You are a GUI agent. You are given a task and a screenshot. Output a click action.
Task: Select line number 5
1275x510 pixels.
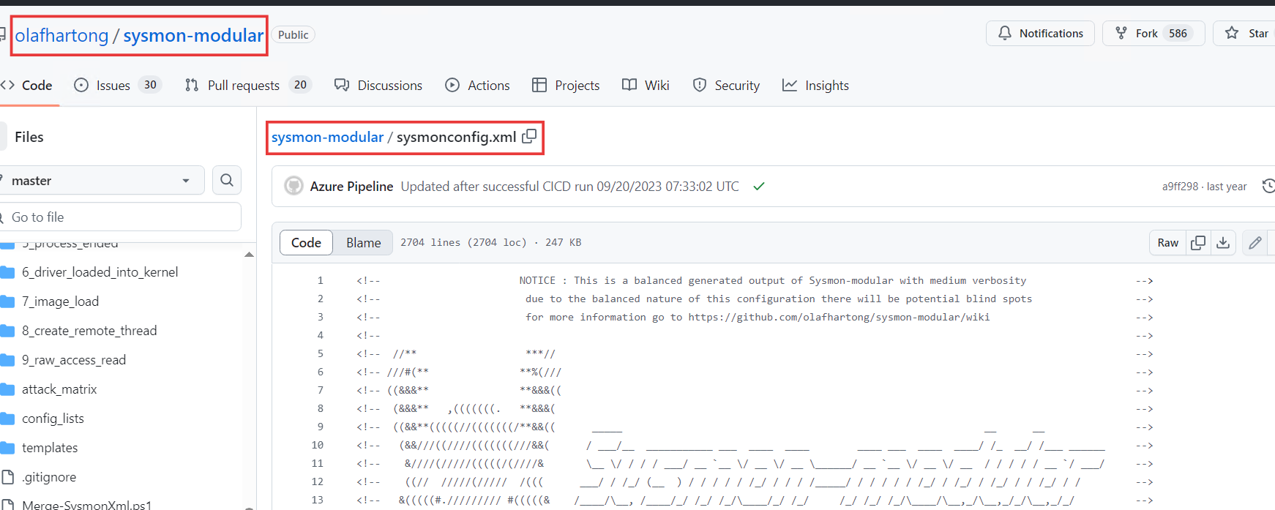point(320,353)
